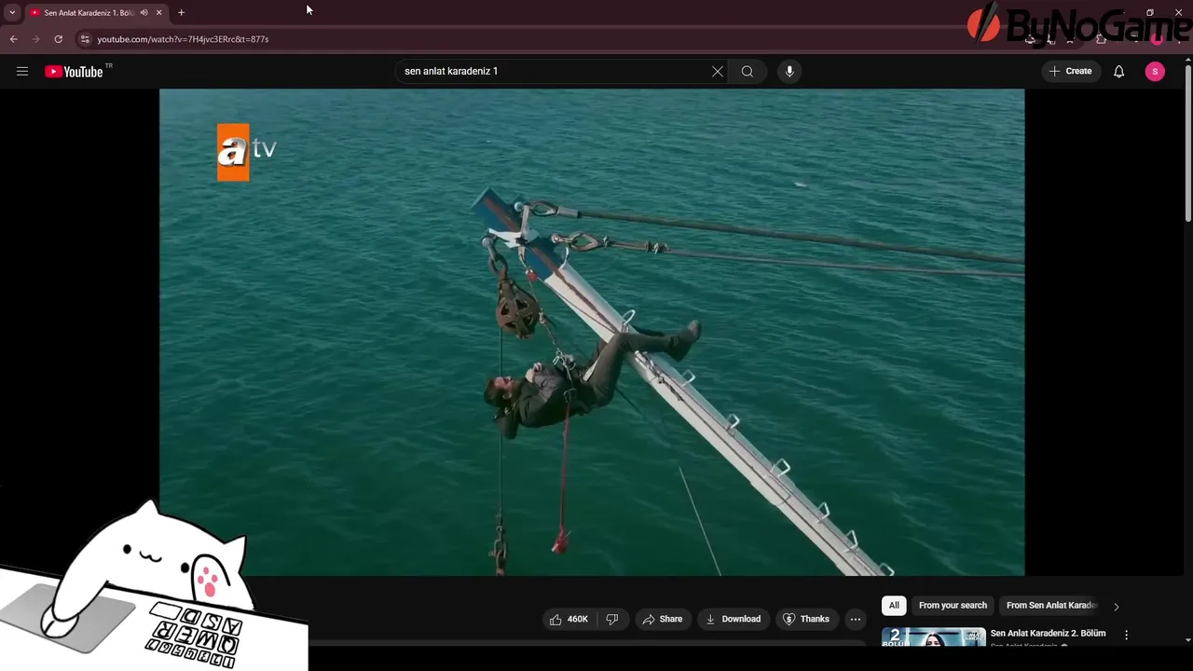
Task: Open the tab search dropdown arrow
Action: (x=12, y=12)
